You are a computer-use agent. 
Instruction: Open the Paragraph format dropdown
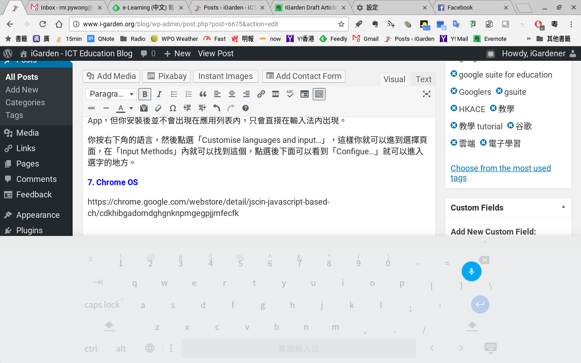tap(111, 94)
